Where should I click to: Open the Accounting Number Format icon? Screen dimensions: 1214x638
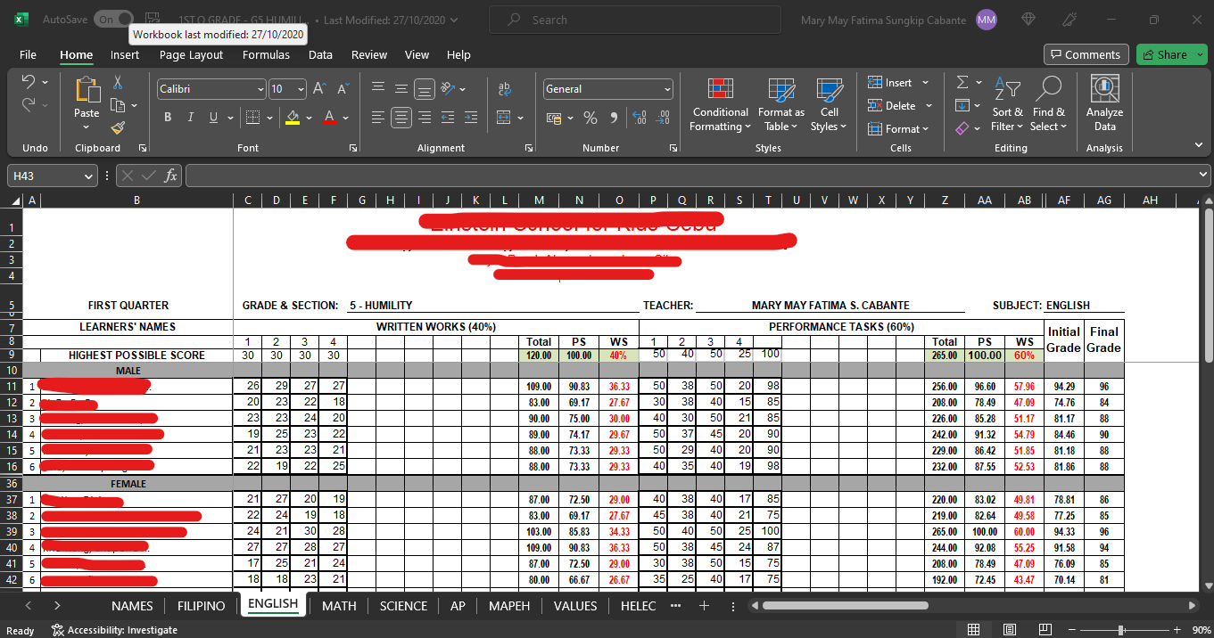tap(554, 118)
